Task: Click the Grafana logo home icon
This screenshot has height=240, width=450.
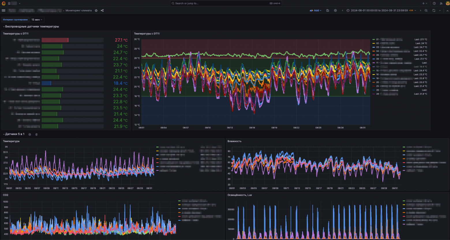Action: [x=3, y=3]
